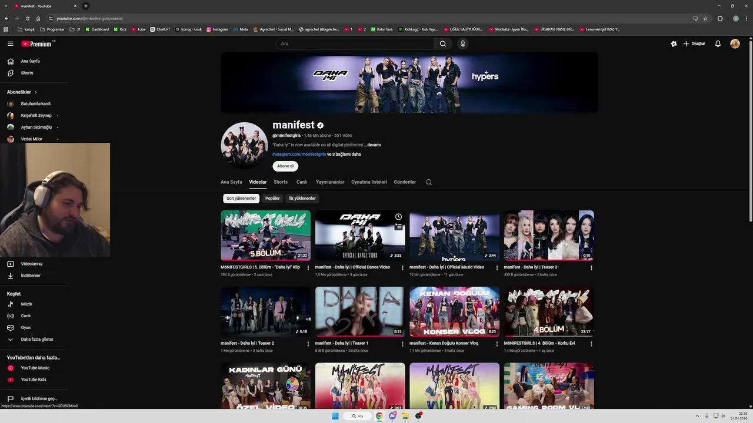Open YouTube Kids link

(34, 380)
